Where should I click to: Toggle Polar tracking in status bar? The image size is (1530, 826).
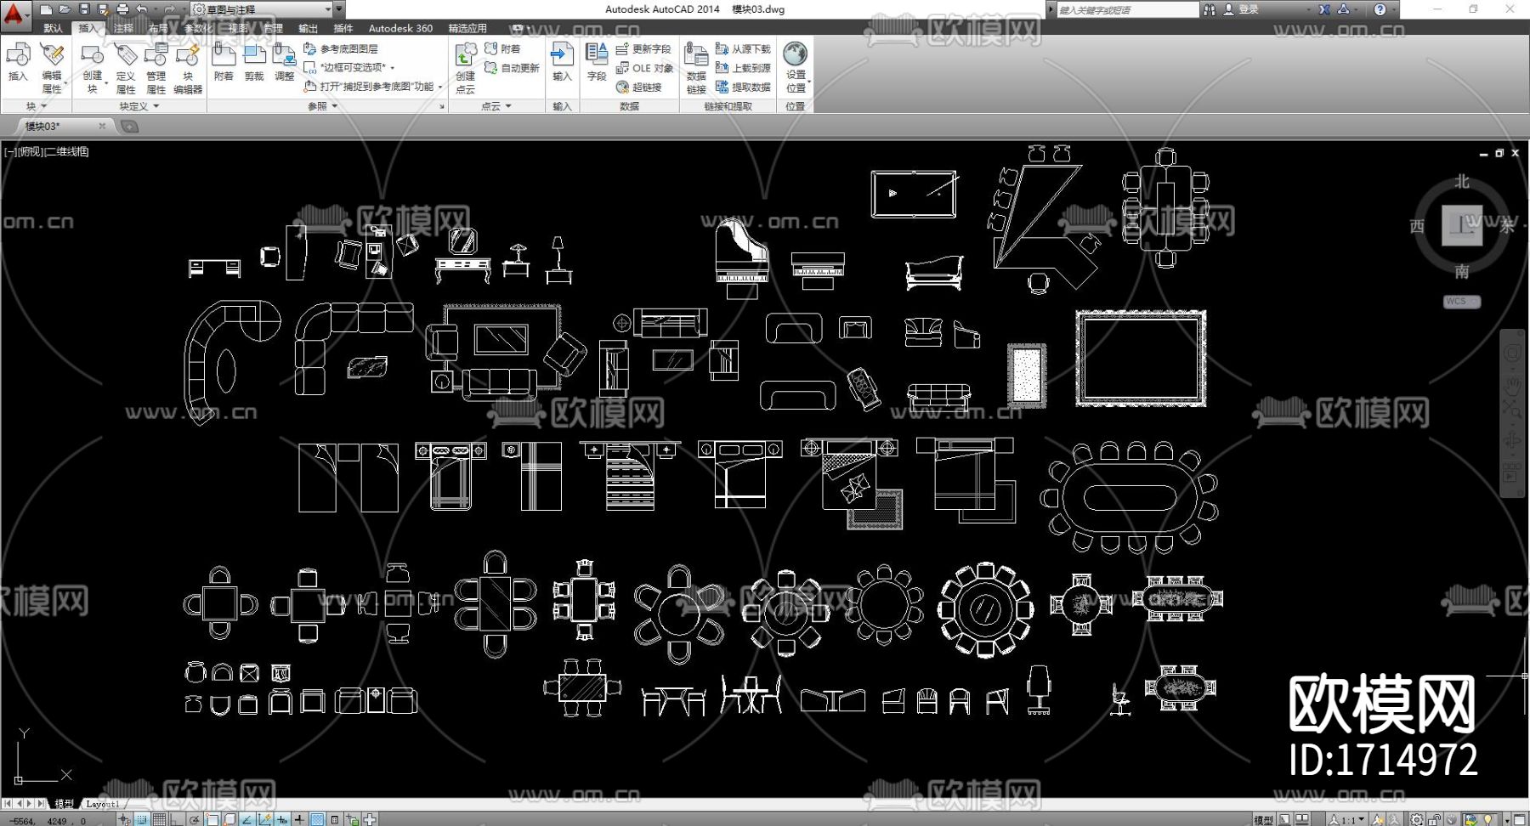(x=195, y=819)
